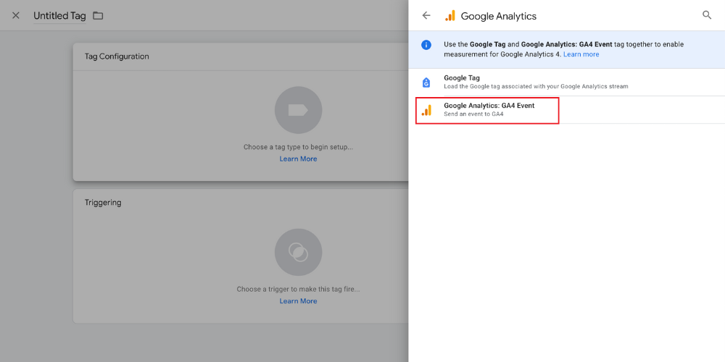Click the Google Analytics panel title
This screenshot has width=725, height=362.
tap(499, 16)
